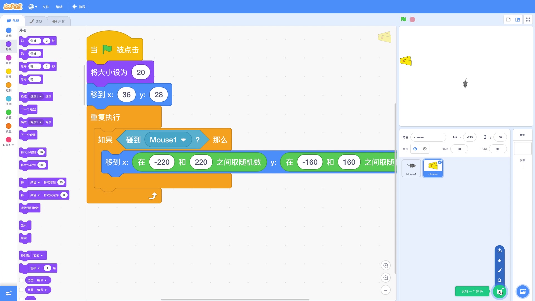The image size is (535, 301).
Task: Select the 运动 block category circle
Action: 9,30
